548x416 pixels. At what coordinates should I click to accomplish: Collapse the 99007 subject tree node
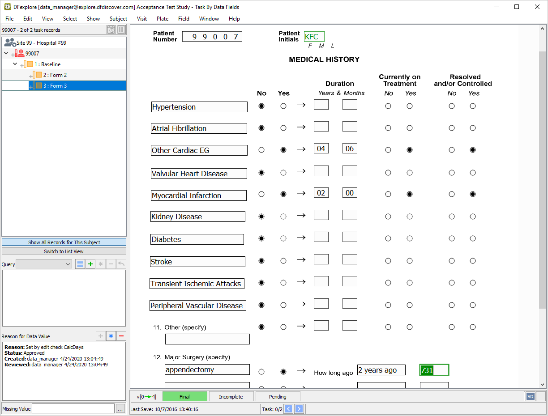[6, 53]
